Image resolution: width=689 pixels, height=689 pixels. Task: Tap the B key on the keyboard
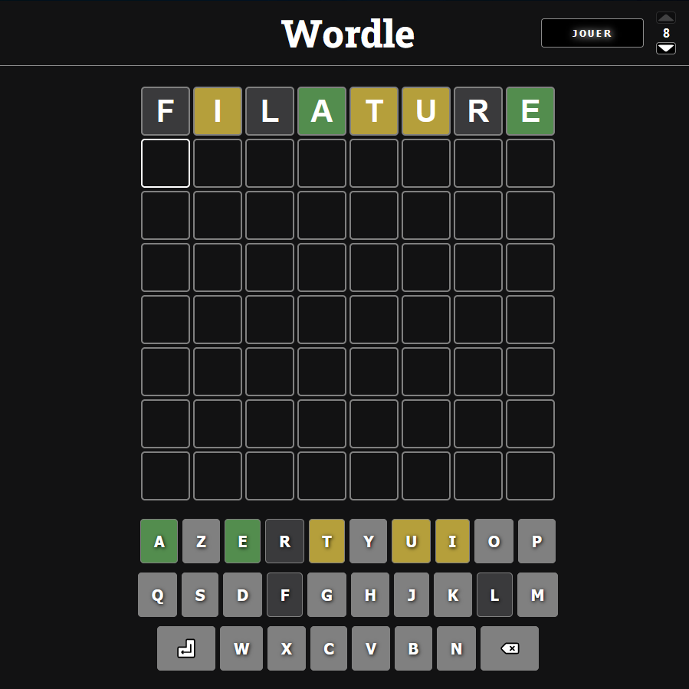coord(414,648)
